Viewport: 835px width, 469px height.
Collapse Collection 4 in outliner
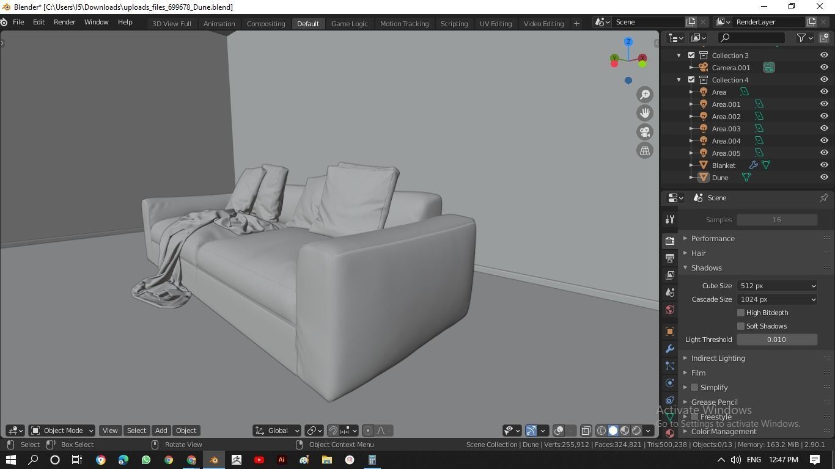(679, 79)
